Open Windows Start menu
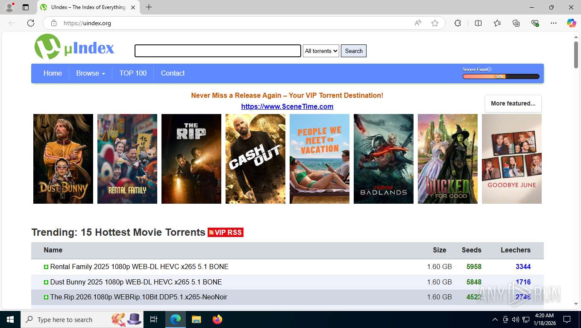Image resolution: width=581 pixels, height=328 pixels. [10, 319]
